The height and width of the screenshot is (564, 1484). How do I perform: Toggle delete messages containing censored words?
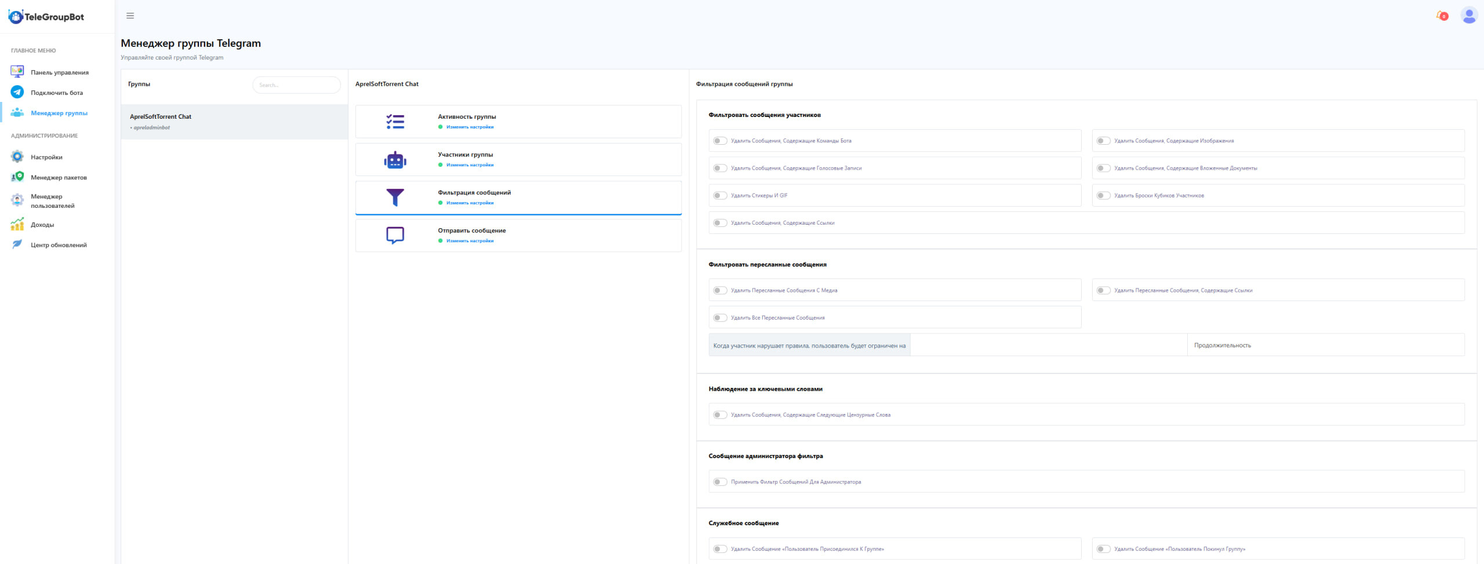pos(720,415)
